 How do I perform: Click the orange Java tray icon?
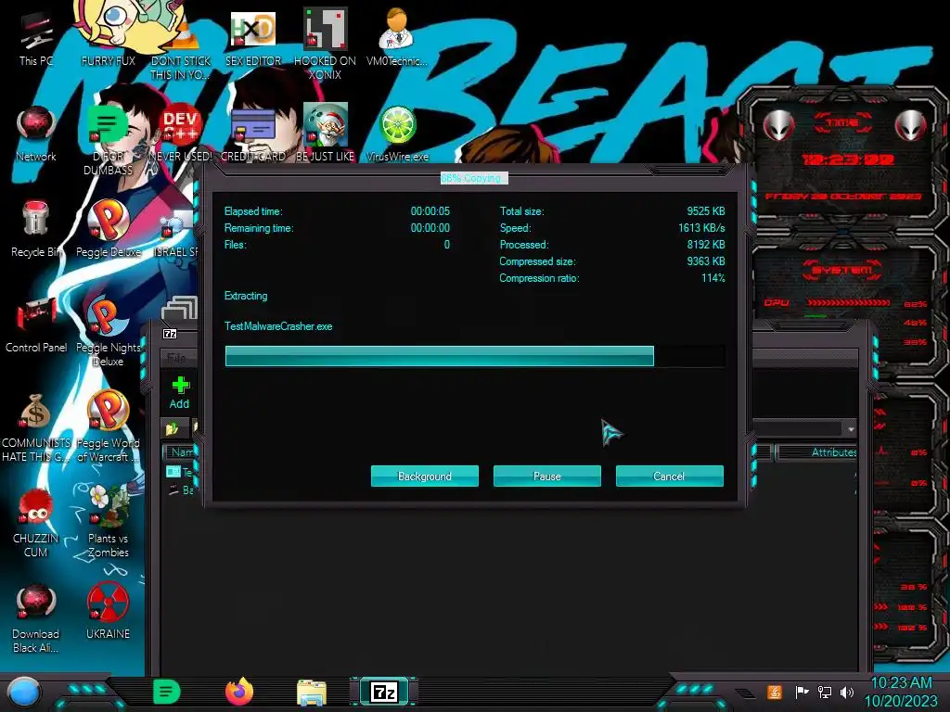coord(775,692)
